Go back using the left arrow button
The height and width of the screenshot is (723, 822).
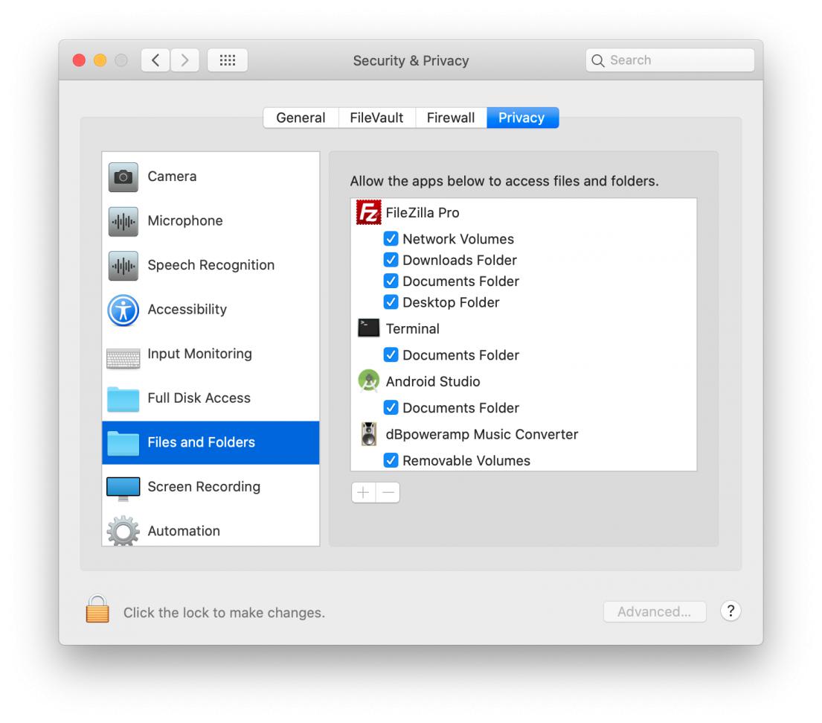coord(156,60)
